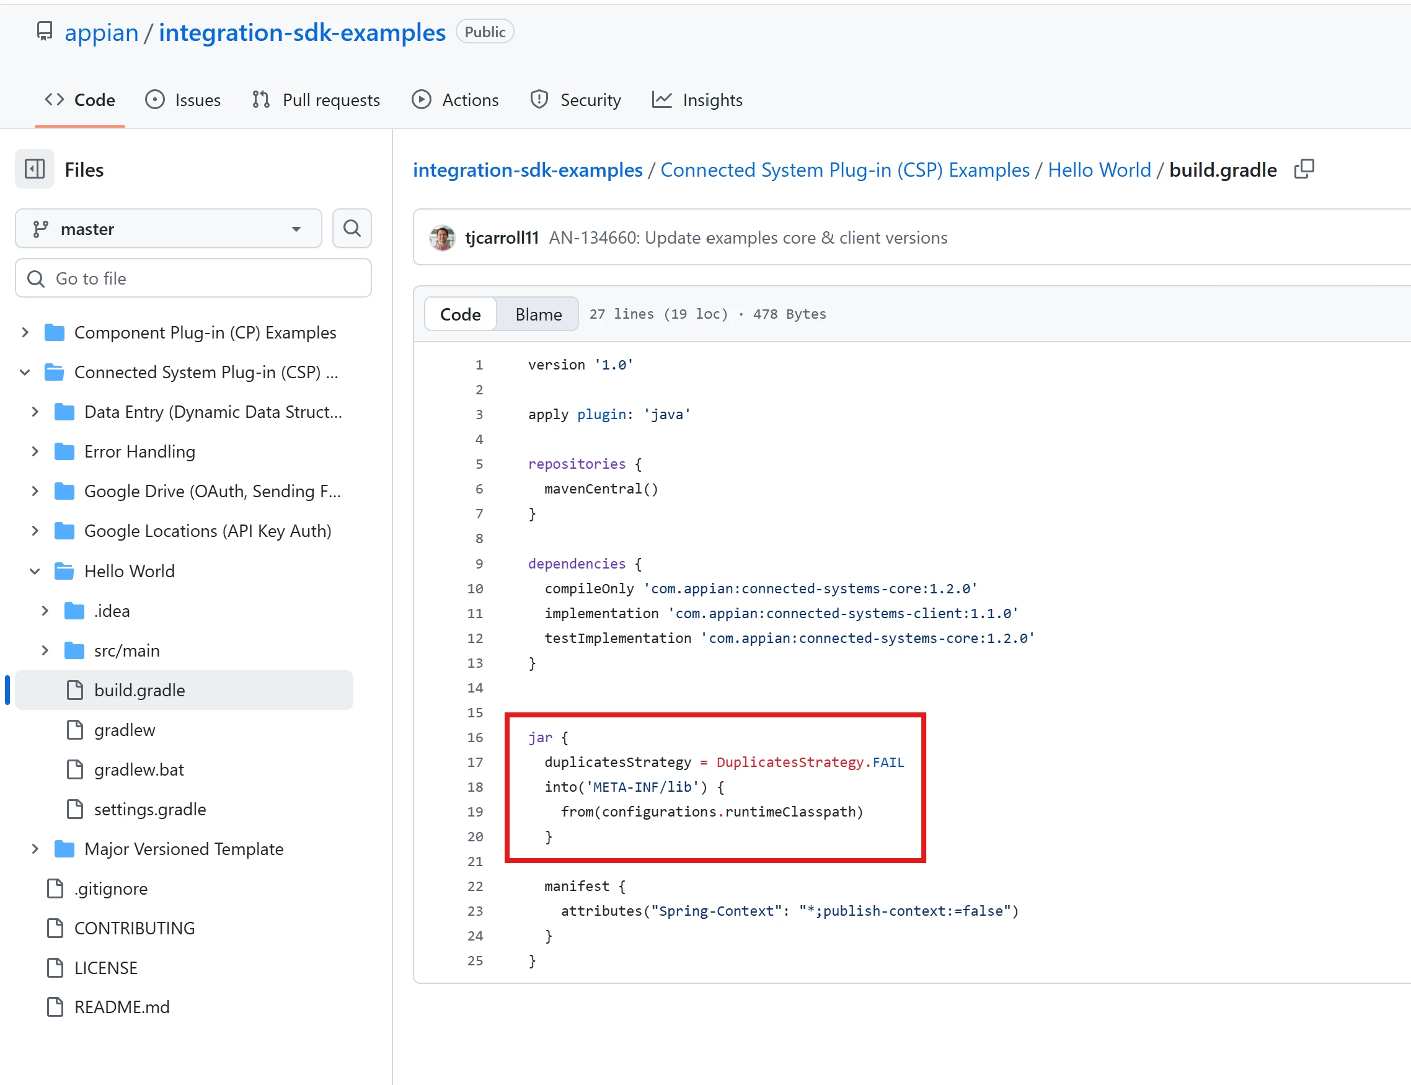Image resolution: width=1411 pixels, height=1085 pixels.
Task: Click the .idea folder icon
Action: (x=74, y=611)
